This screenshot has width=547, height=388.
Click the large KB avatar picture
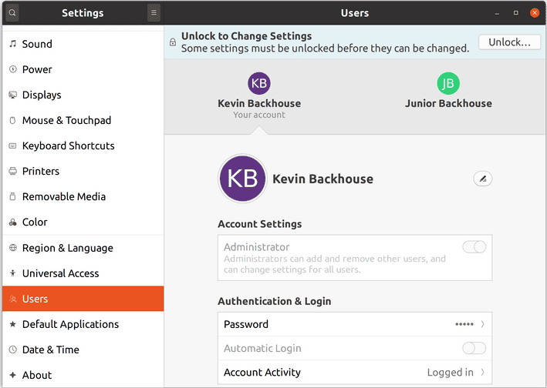point(242,179)
